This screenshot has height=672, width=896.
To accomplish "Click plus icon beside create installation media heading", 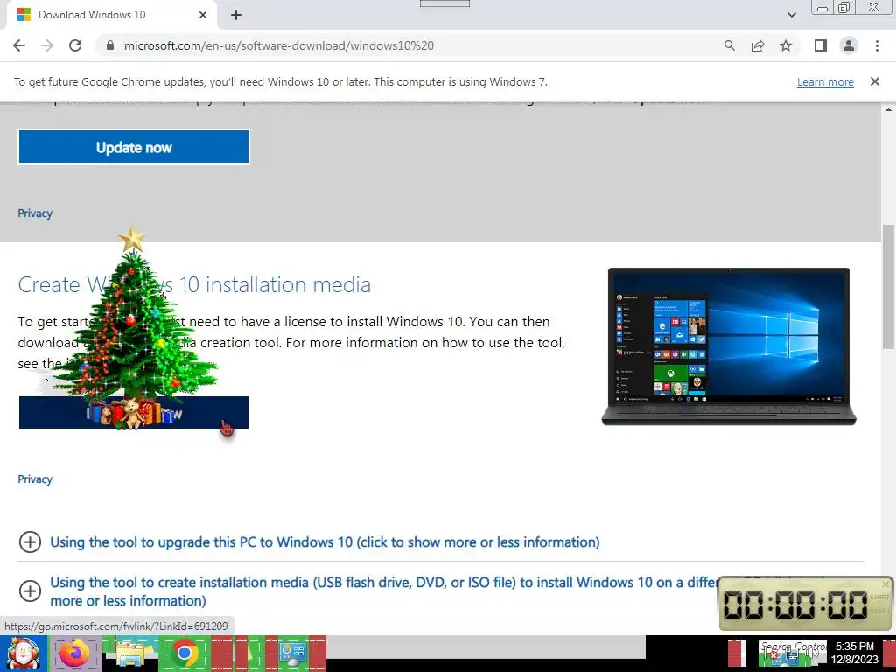I will pyautogui.click(x=31, y=591).
